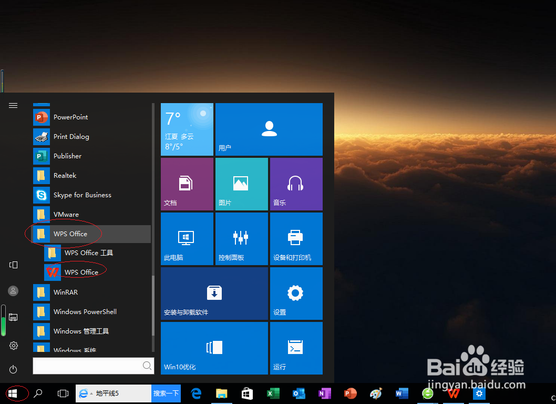This screenshot has height=404, width=556.
Task: Open Skype for Business
Action: pos(92,195)
